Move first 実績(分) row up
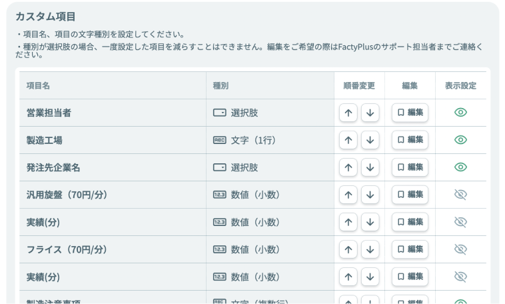505x304 pixels. click(x=348, y=222)
